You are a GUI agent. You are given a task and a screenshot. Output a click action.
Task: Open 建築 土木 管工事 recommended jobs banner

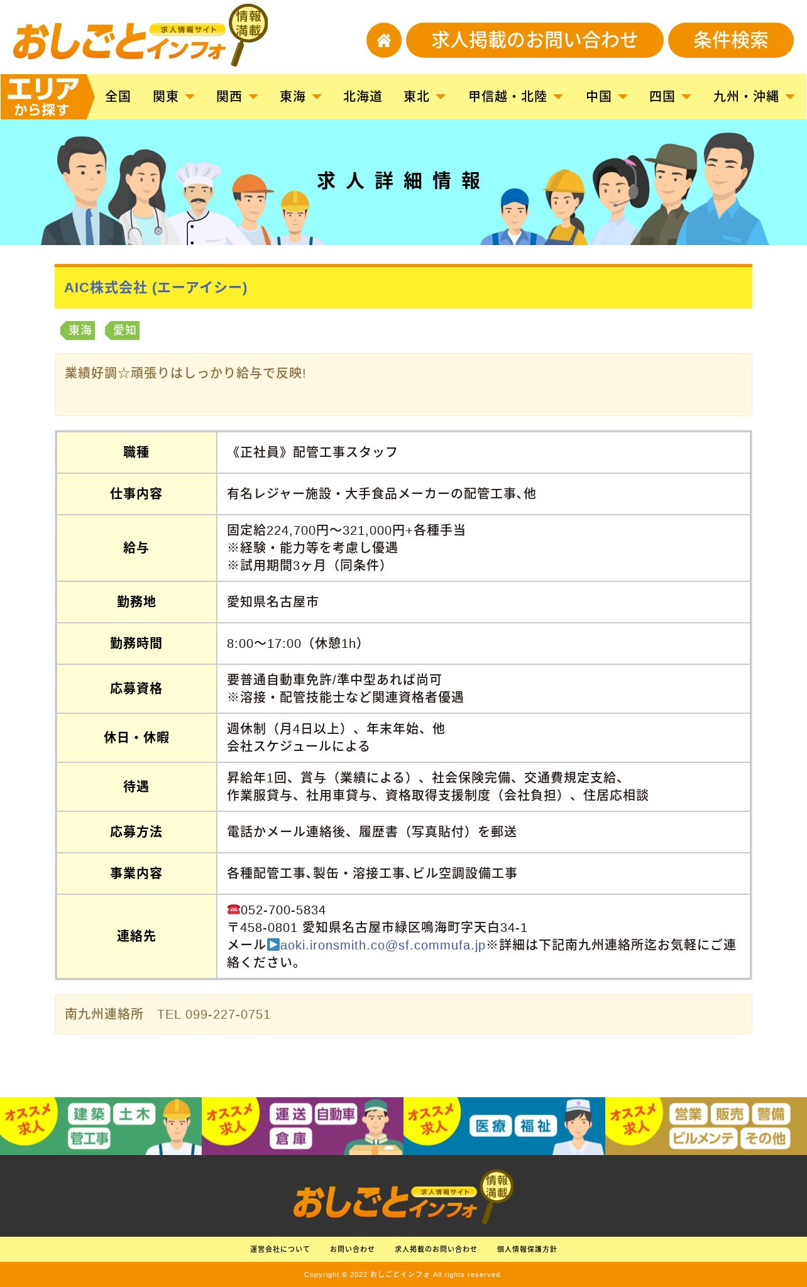[101, 1126]
